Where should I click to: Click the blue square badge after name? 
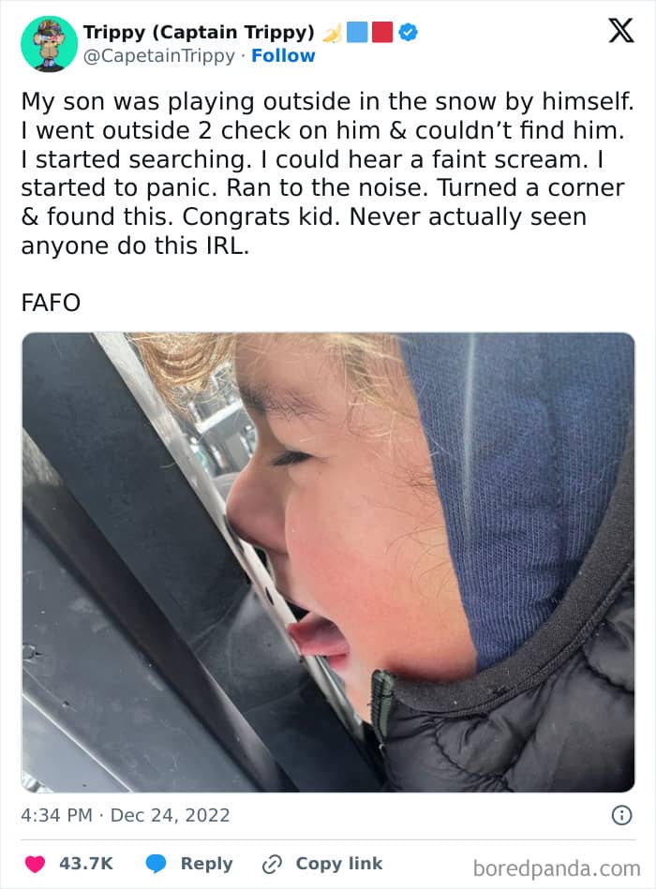(x=357, y=32)
